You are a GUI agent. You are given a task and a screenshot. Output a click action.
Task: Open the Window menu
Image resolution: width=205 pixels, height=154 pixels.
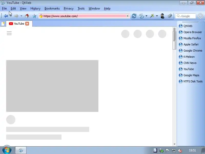click(94, 8)
